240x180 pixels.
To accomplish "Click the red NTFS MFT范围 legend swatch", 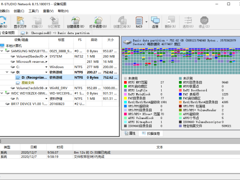I will click(x=126, y=83).
